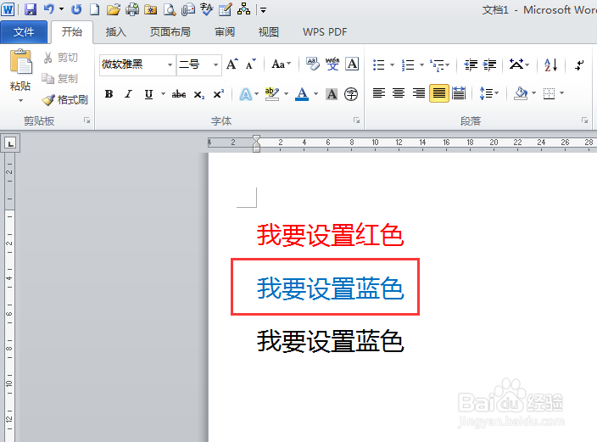Toggle Bold formatting
Image resolution: width=597 pixels, height=442 pixels.
pyautogui.click(x=109, y=93)
